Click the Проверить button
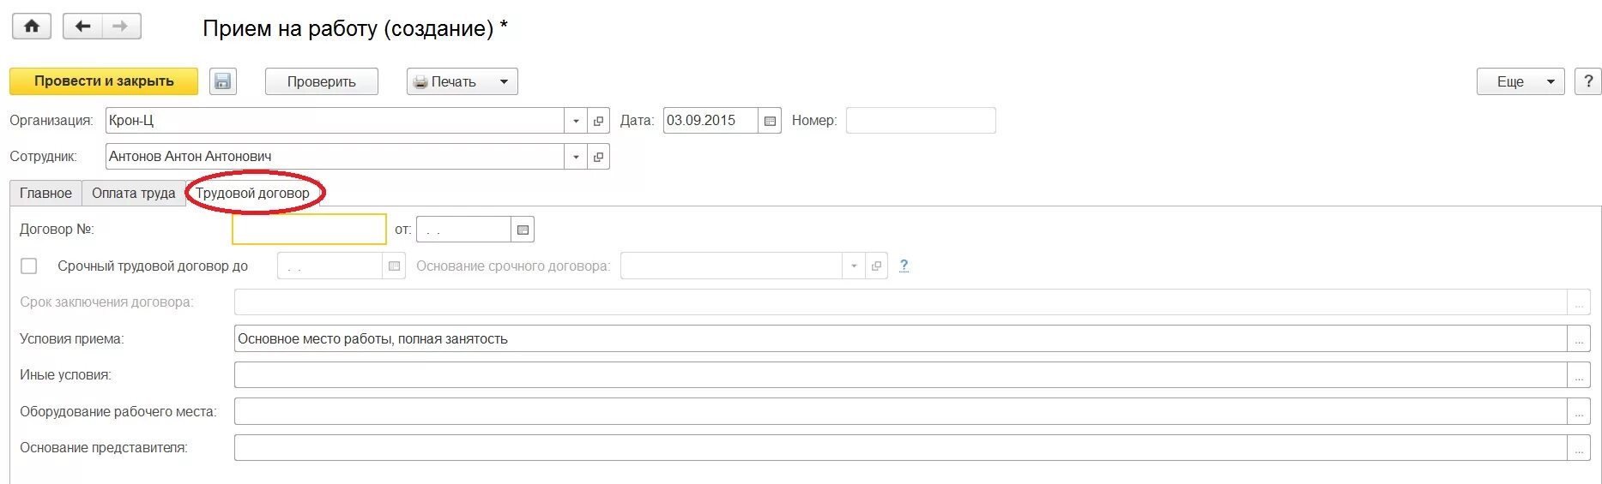 coord(322,81)
